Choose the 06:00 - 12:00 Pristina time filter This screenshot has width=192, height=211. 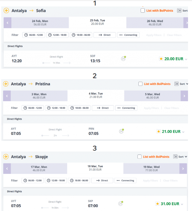33,108
